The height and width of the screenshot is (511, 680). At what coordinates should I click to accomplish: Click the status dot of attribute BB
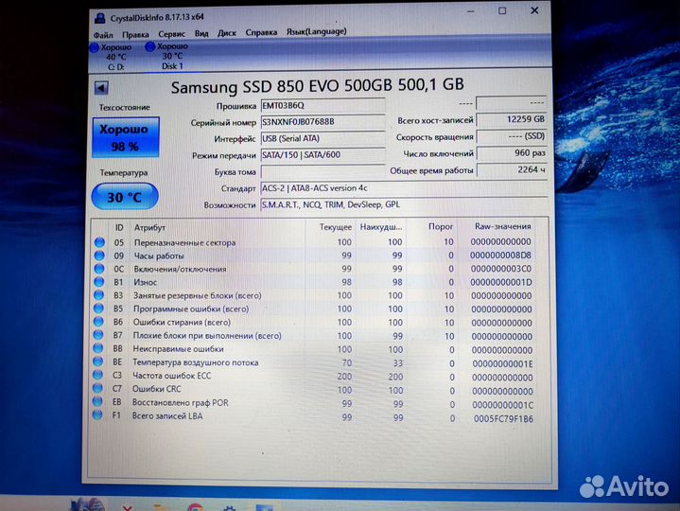point(98,348)
